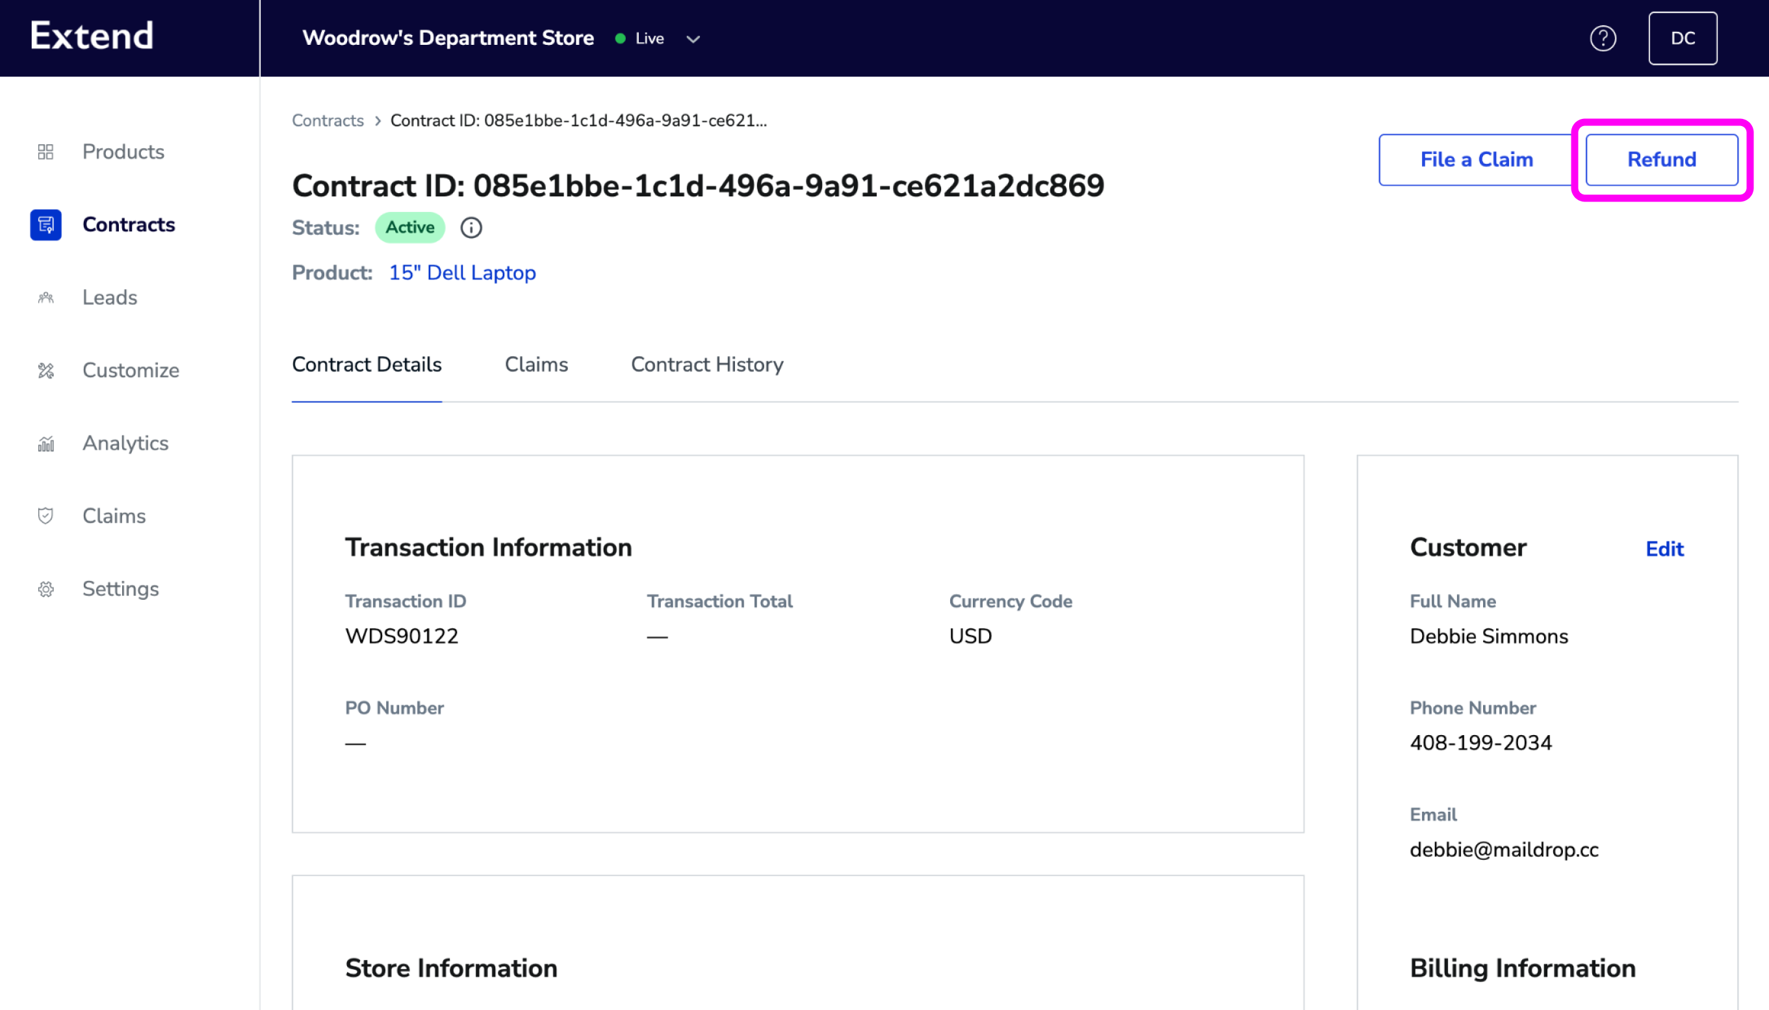Click the Transaction Information heading
Viewport: 1769px width, 1010px height.
488,548
